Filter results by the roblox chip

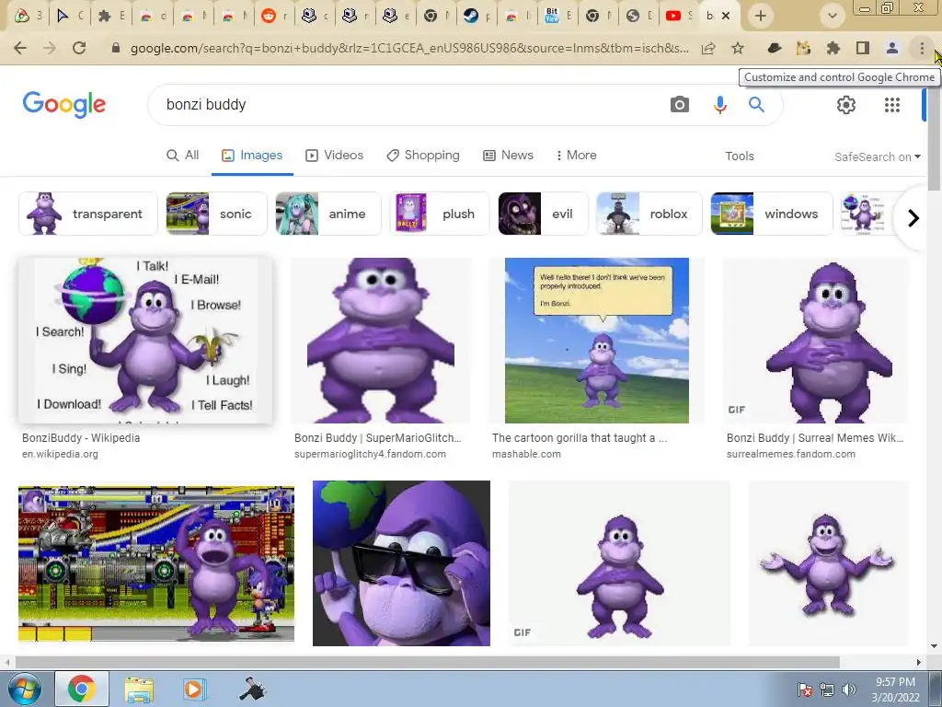pos(649,214)
